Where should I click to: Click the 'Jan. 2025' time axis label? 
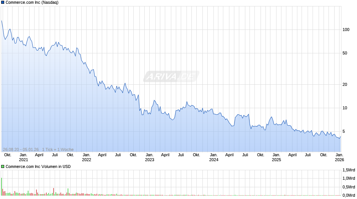[x=276, y=157]
